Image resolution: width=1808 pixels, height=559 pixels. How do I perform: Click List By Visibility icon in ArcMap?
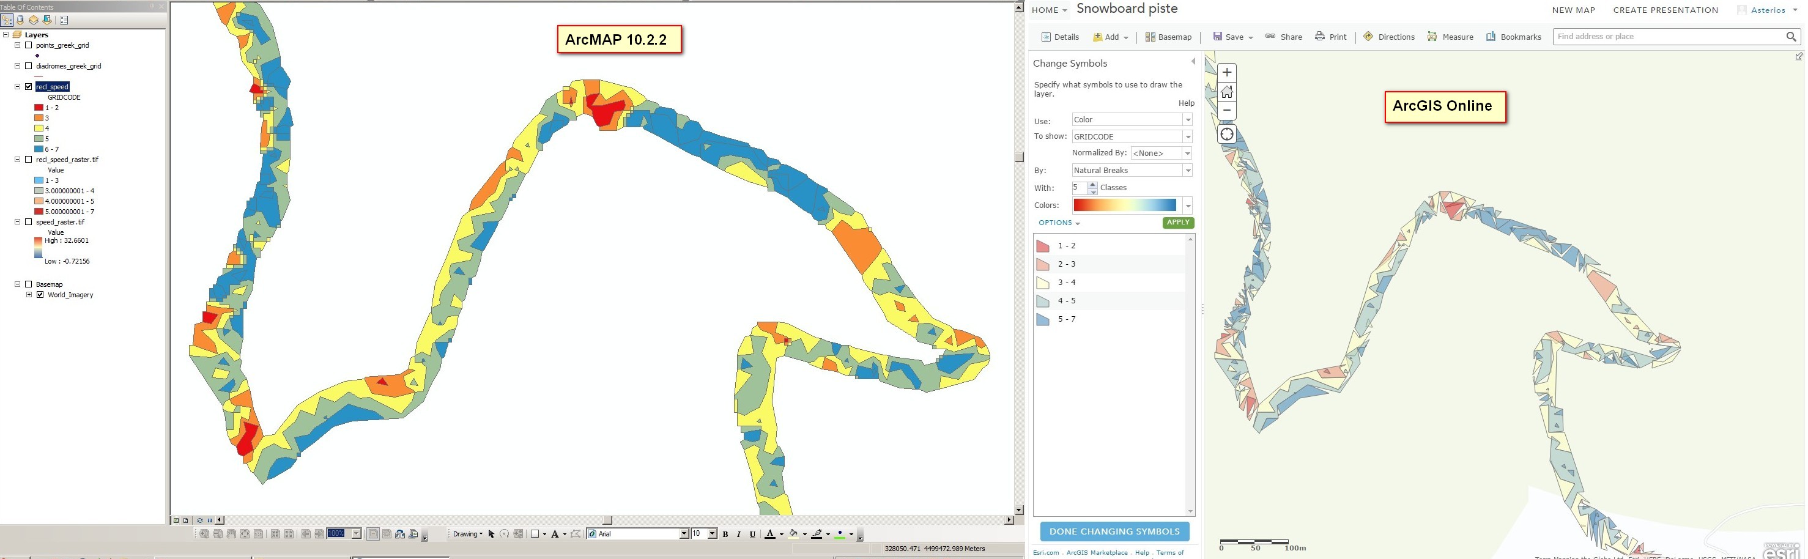coord(34,20)
